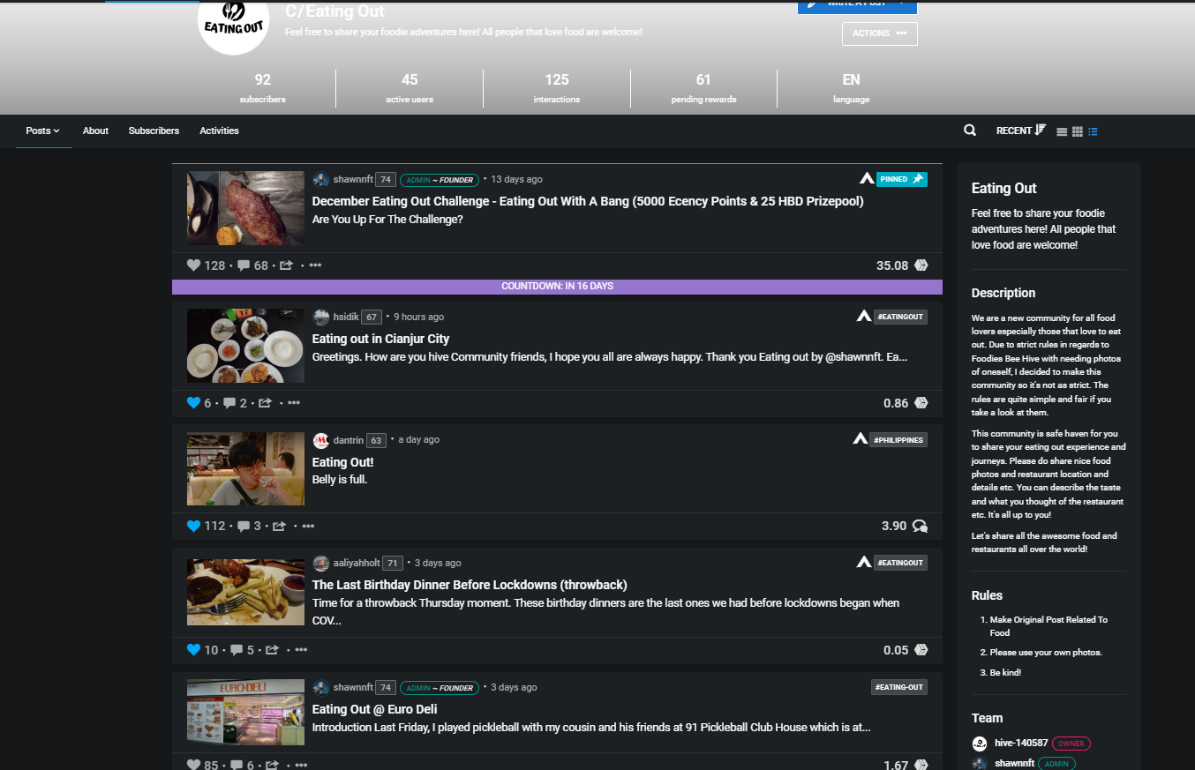Expand the Posts dropdown tab
The image size is (1195, 770).
click(x=43, y=131)
